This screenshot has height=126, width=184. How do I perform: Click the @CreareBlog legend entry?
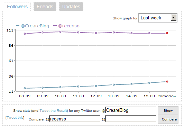click(33, 26)
